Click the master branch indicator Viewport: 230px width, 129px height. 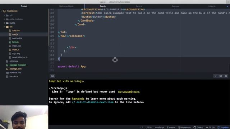[171, 128]
